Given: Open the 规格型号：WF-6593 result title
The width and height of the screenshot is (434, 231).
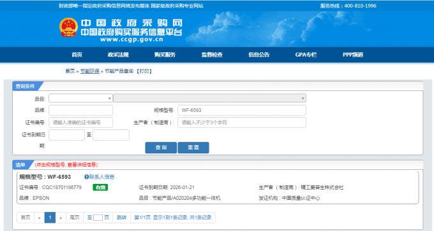Looking at the screenshot, I should [x=45, y=177].
